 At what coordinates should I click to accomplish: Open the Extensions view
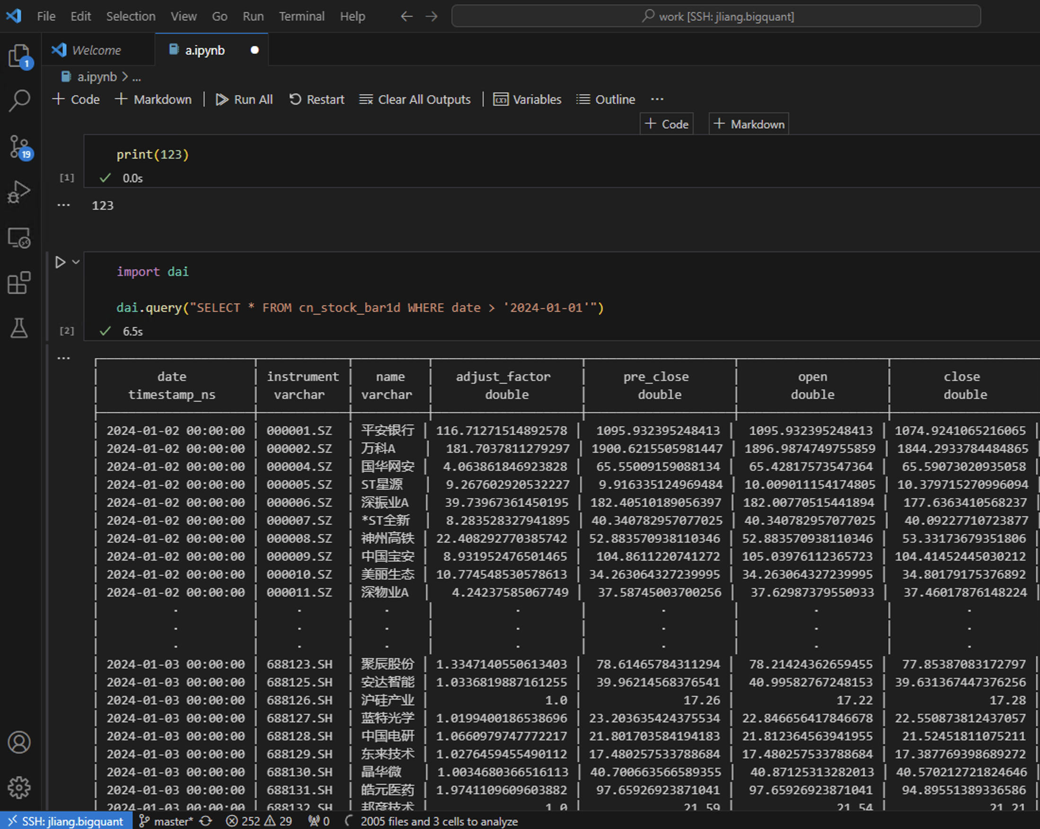tap(19, 282)
